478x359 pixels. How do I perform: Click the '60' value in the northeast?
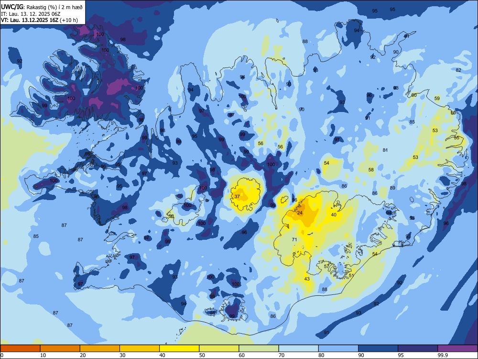point(414,95)
